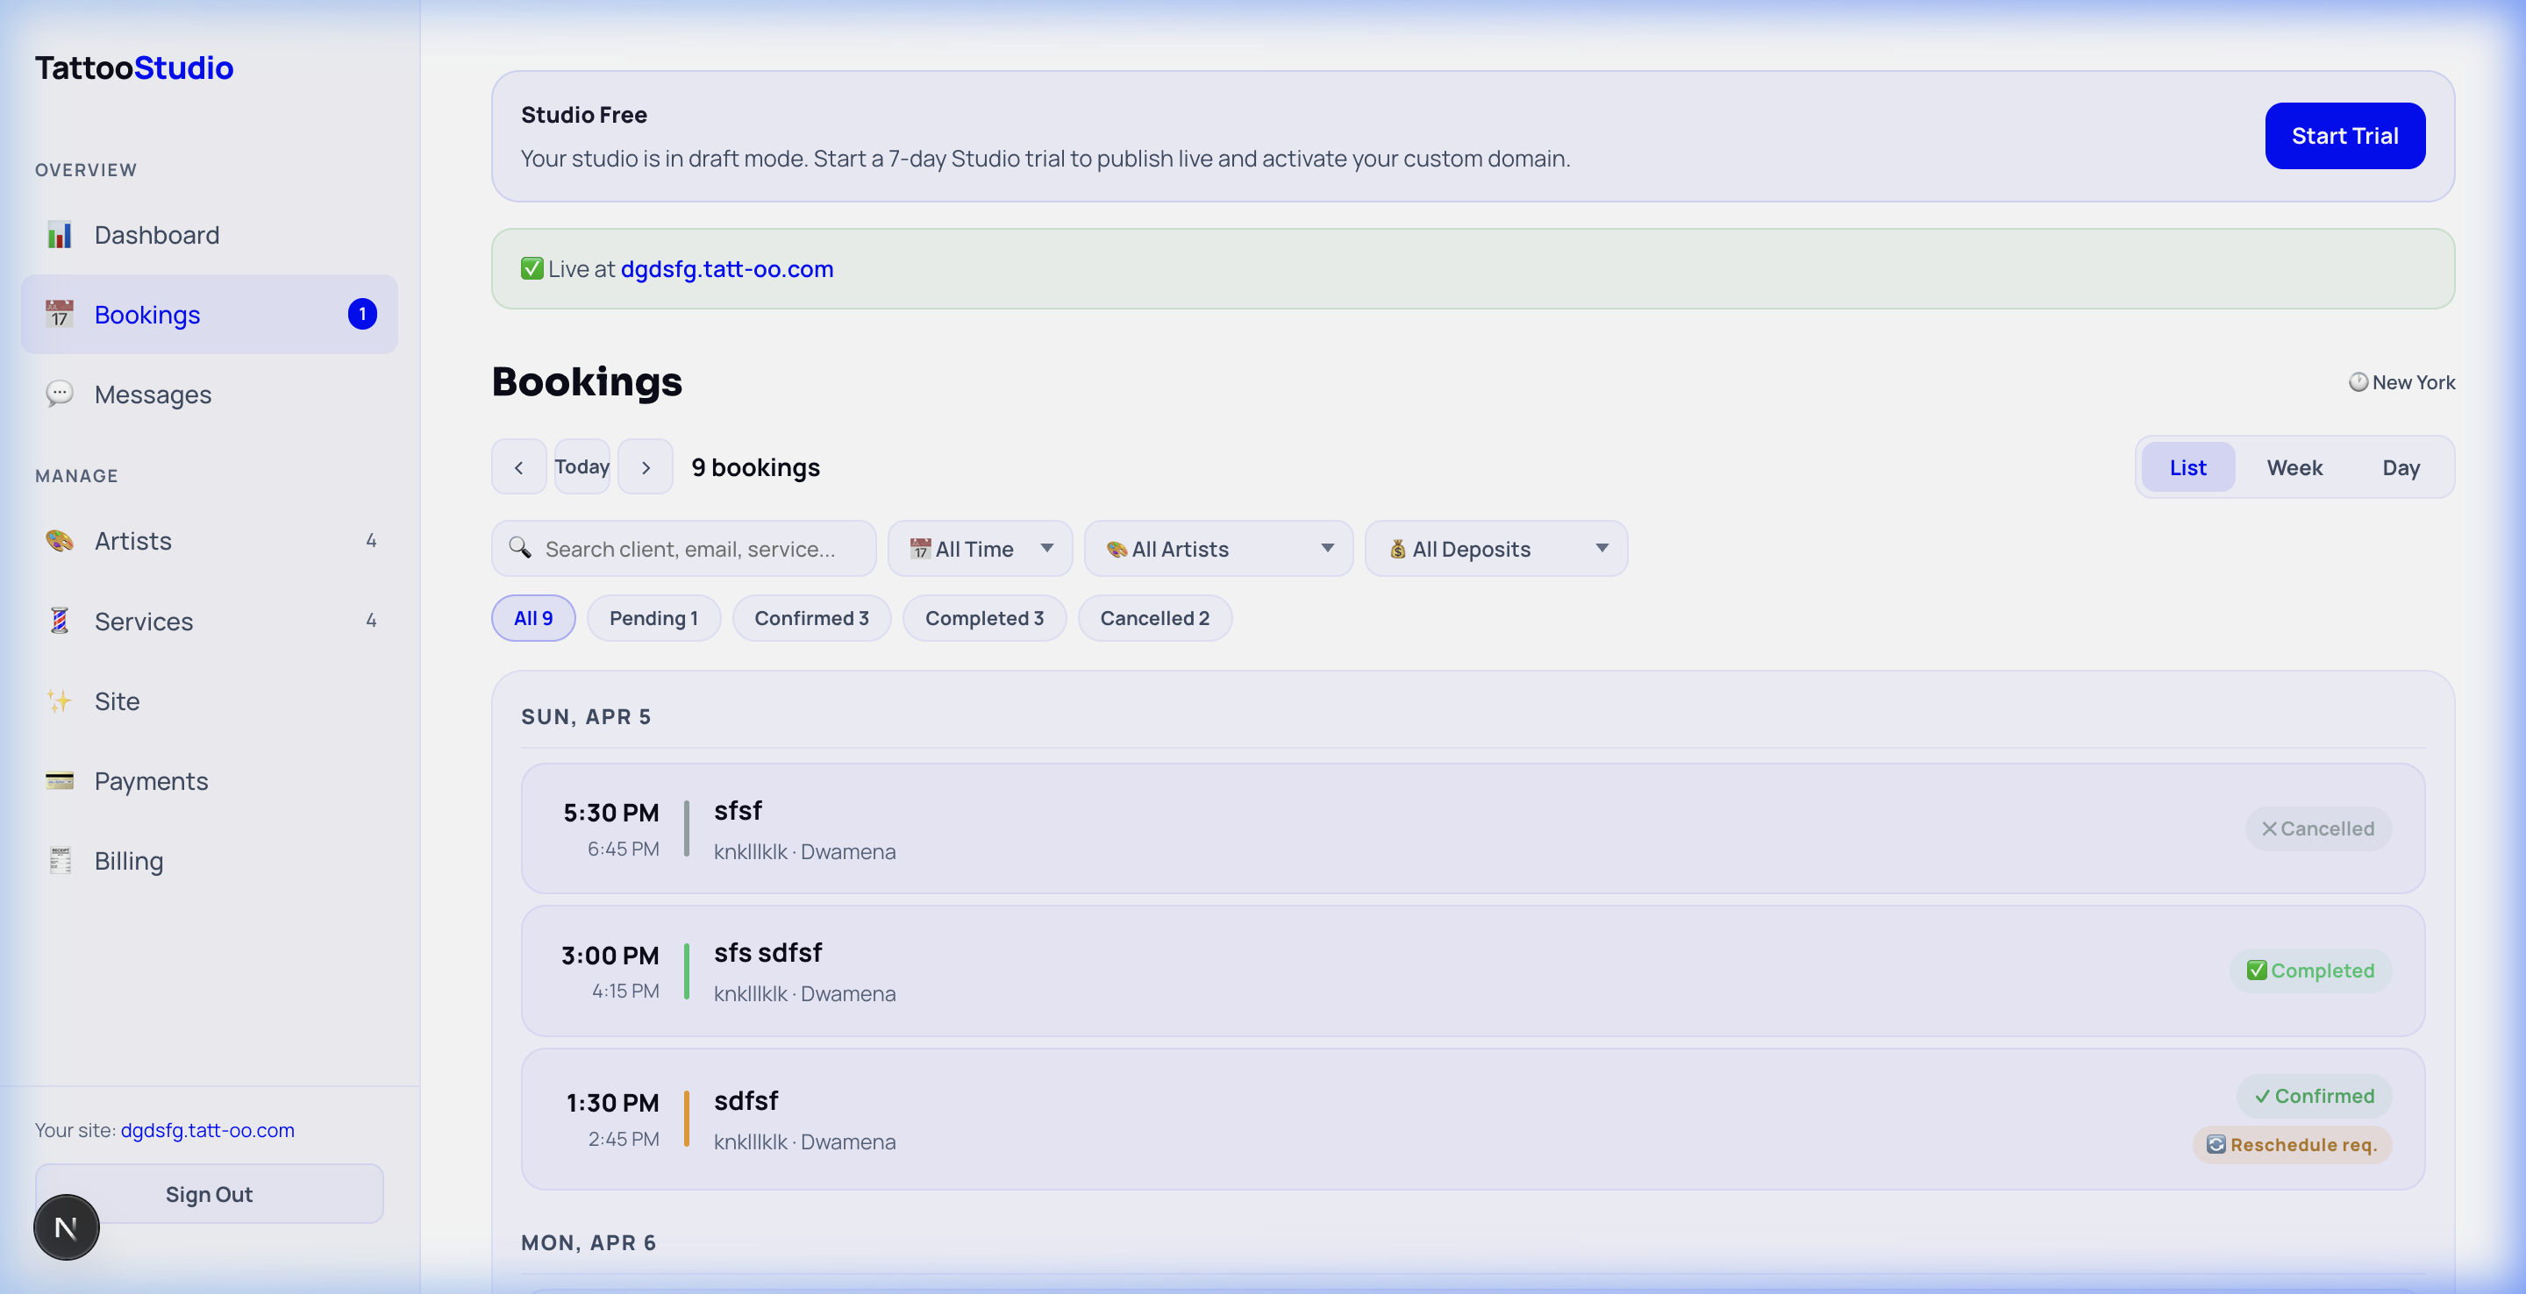
Task: Click the Artists palette icon
Action: point(60,540)
